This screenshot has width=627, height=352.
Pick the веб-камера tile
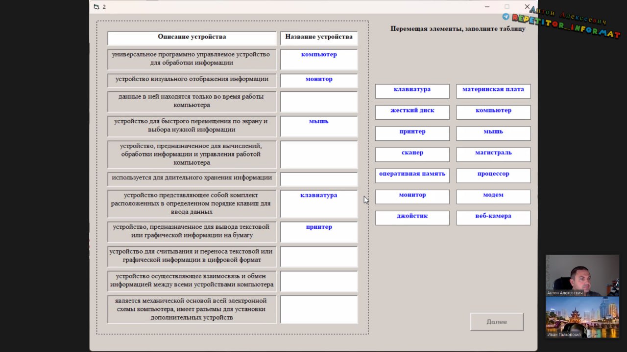[493, 218]
